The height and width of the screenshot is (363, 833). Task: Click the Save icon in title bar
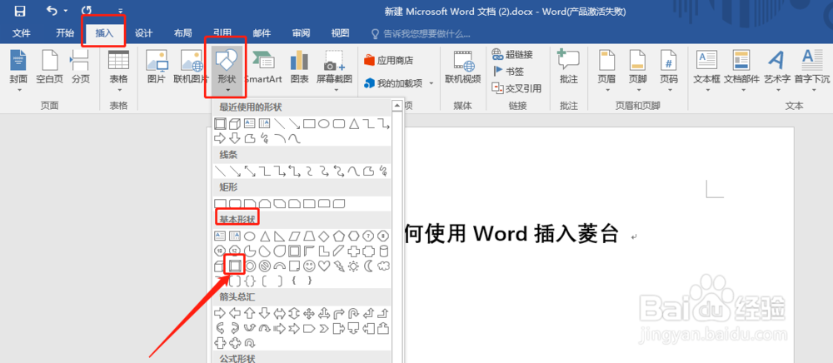coord(20,11)
